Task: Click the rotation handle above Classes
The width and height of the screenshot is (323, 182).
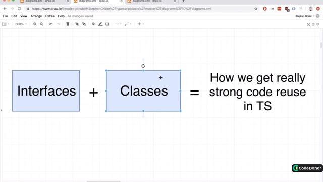Action: click(x=143, y=66)
